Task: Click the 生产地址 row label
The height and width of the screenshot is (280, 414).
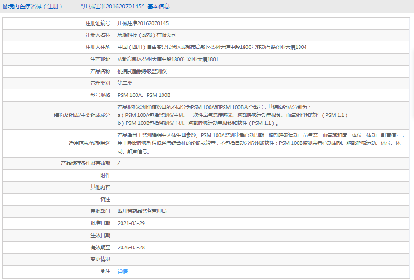Action: (100, 59)
